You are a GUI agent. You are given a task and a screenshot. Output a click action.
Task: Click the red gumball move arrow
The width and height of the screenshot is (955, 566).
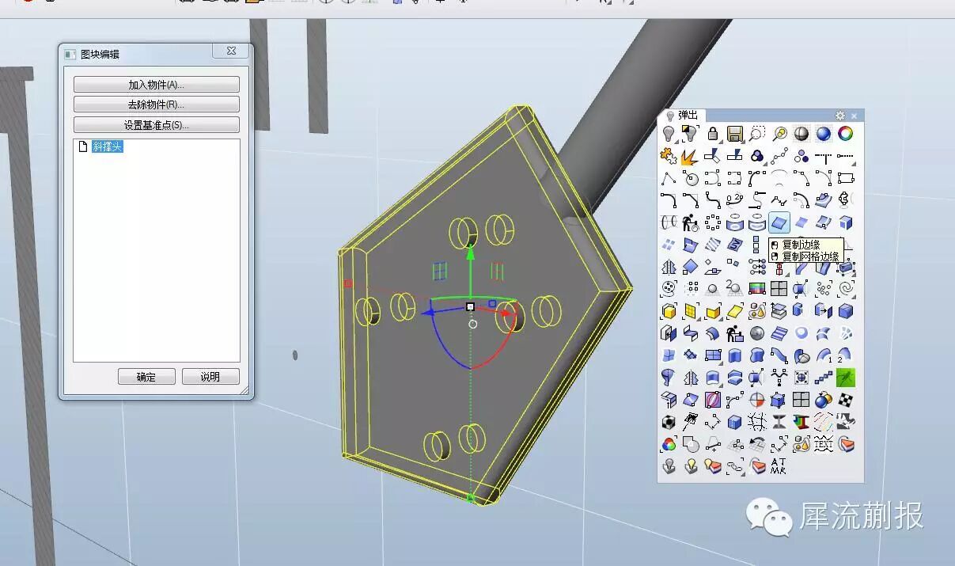[505, 314]
